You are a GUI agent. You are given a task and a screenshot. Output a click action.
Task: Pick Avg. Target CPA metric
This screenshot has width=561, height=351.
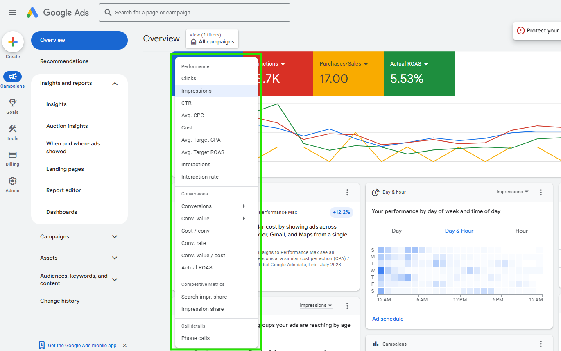tap(217, 140)
